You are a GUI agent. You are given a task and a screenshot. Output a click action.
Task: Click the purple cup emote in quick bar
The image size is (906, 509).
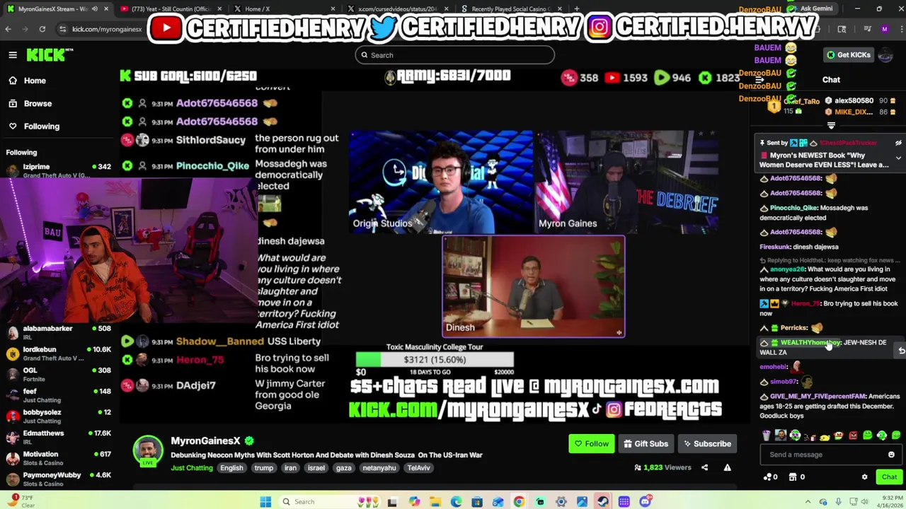pos(766,436)
